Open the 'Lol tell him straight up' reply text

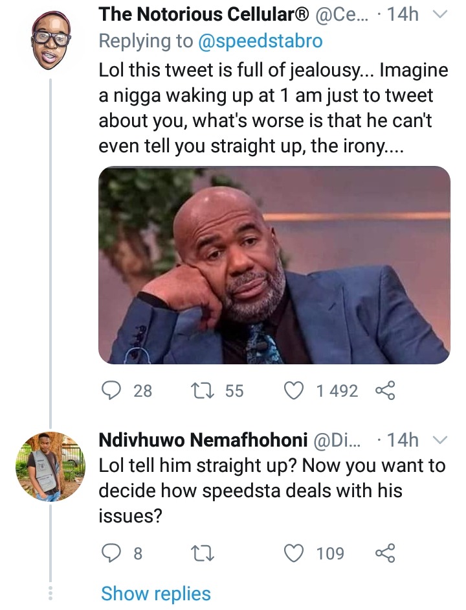272,490
